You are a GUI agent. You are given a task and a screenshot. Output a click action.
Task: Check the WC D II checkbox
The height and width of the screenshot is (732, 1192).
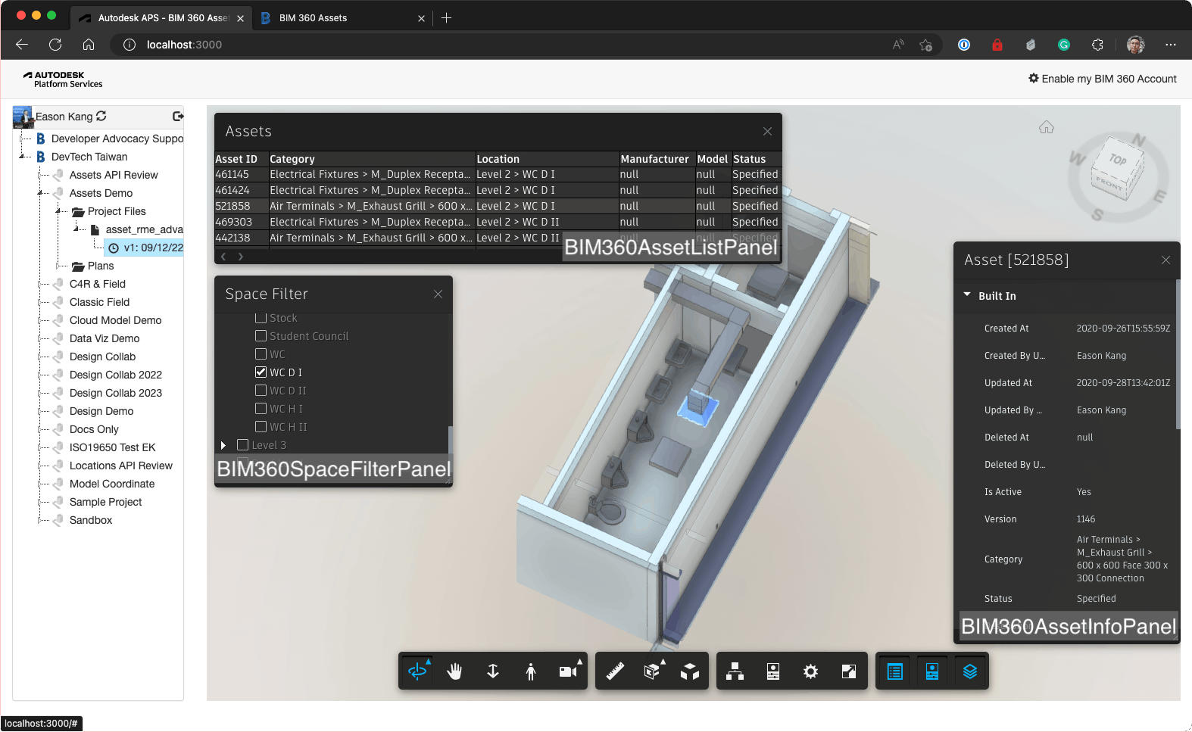(x=261, y=390)
